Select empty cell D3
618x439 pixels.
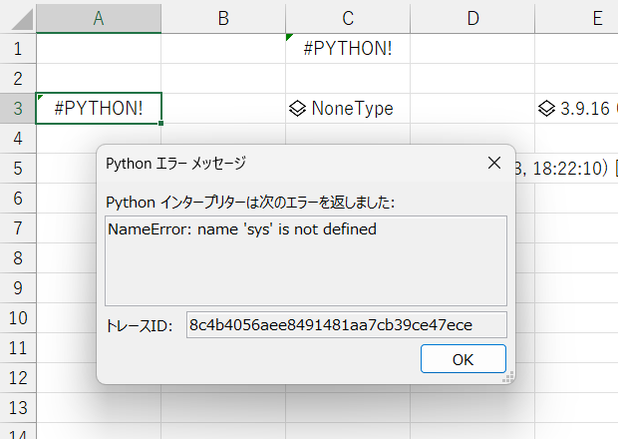pyautogui.click(x=472, y=108)
